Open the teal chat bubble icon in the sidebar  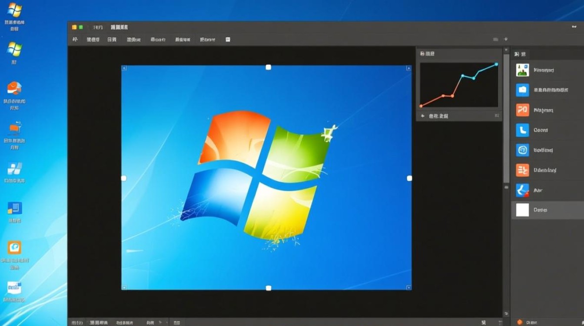(x=522, y=150)
